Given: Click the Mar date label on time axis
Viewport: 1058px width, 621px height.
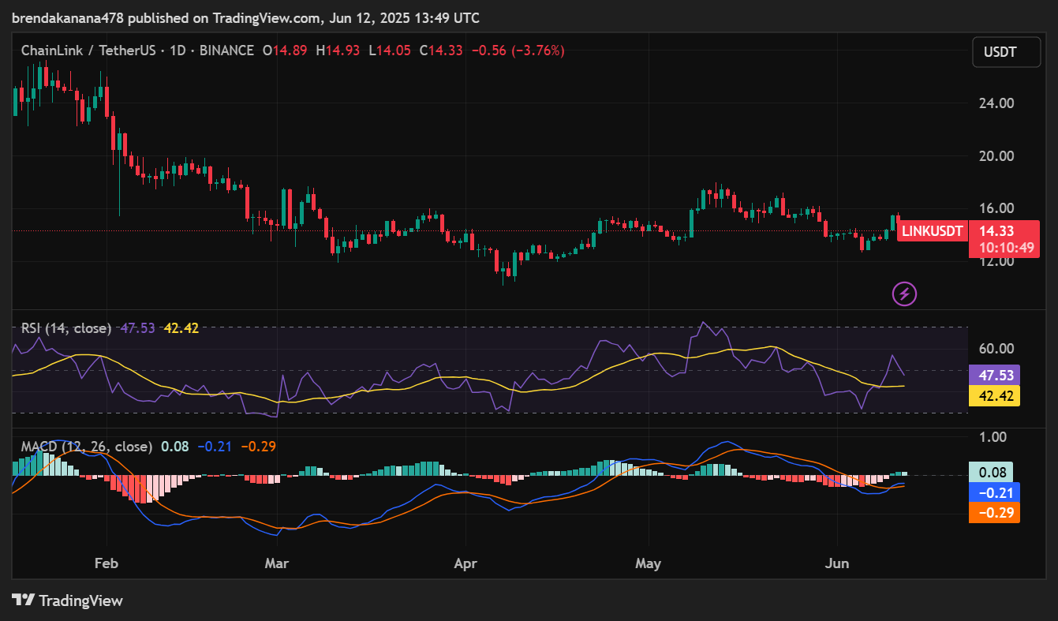Looking at the screenshot, I should pyautogui.click(x=277, y=563).
